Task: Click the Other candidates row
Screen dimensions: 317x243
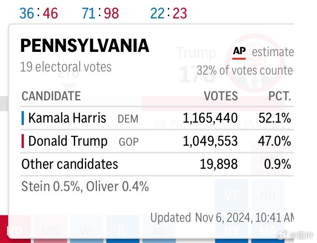Action: [156, 164]
